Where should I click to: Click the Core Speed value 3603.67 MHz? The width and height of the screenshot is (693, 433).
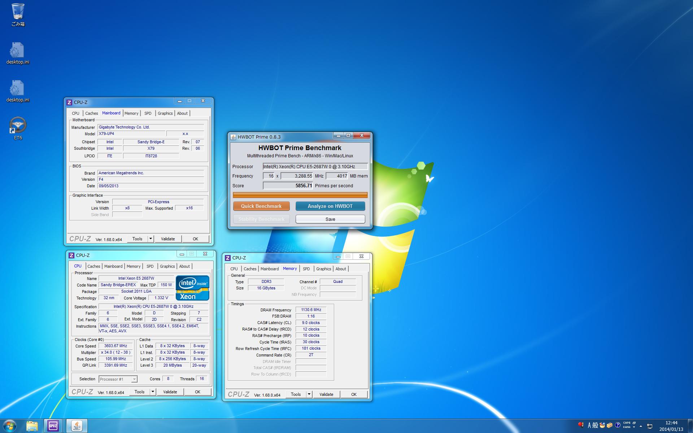(115, 346)
